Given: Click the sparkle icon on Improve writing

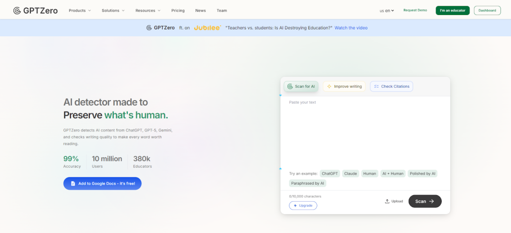Looking at the screenshot, I should (329, 87).
